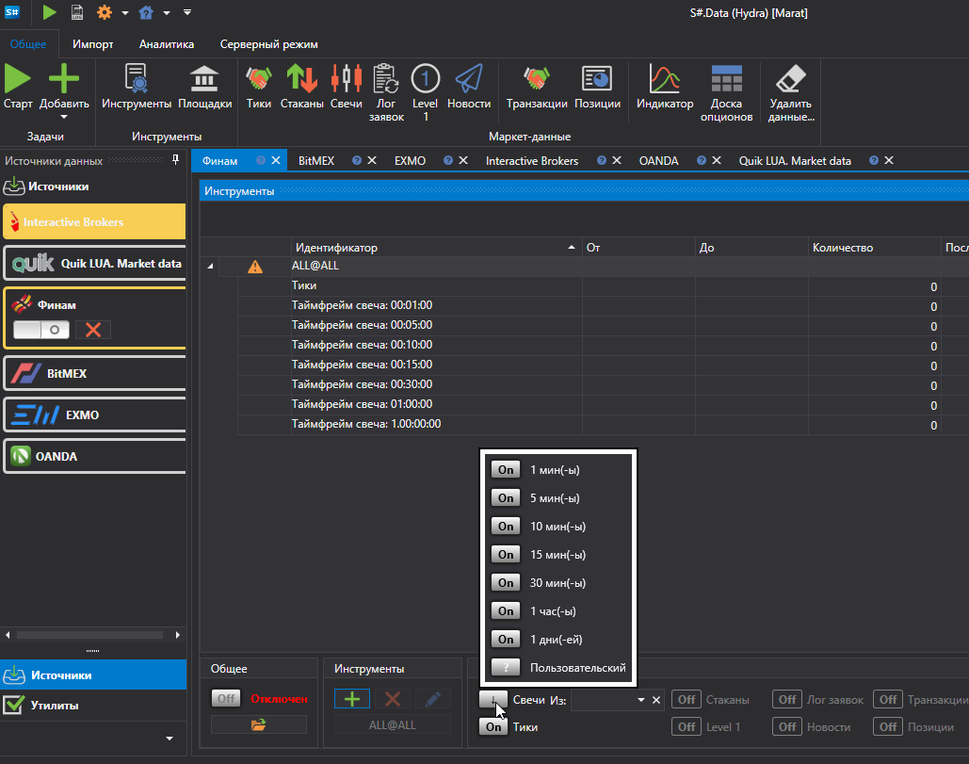Open dropdown next to the home-help icon

click(x=167, y=12)
